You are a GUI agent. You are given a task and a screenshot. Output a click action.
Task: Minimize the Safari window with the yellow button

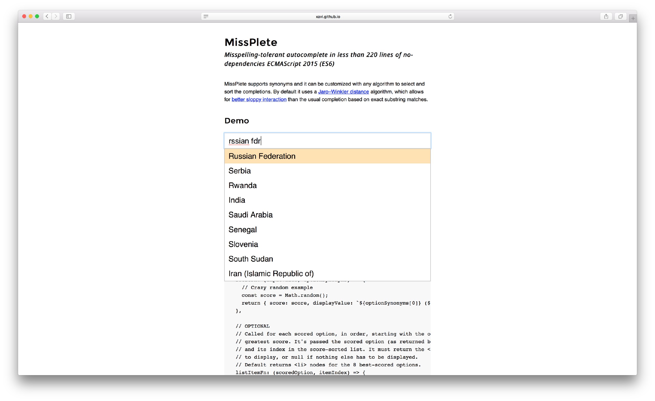(30, 16)
